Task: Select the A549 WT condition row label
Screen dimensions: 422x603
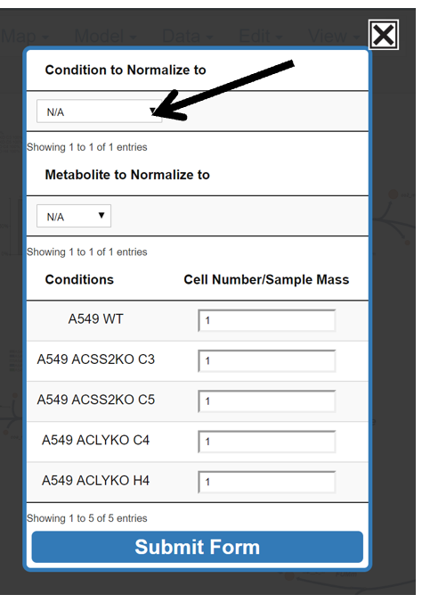Action: pos(95,318)
